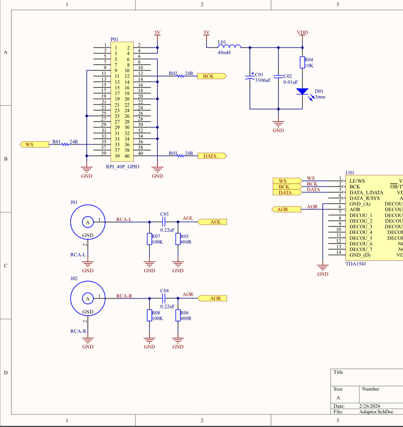403x427 pixels.
Task: Click the DECOU_1 pin name in U01
Action: coord(361,215)
